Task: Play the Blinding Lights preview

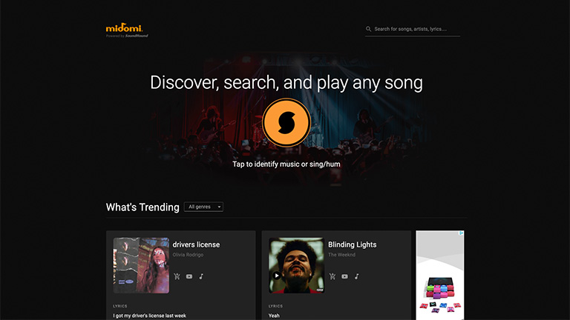Action: tap(277, 276)
